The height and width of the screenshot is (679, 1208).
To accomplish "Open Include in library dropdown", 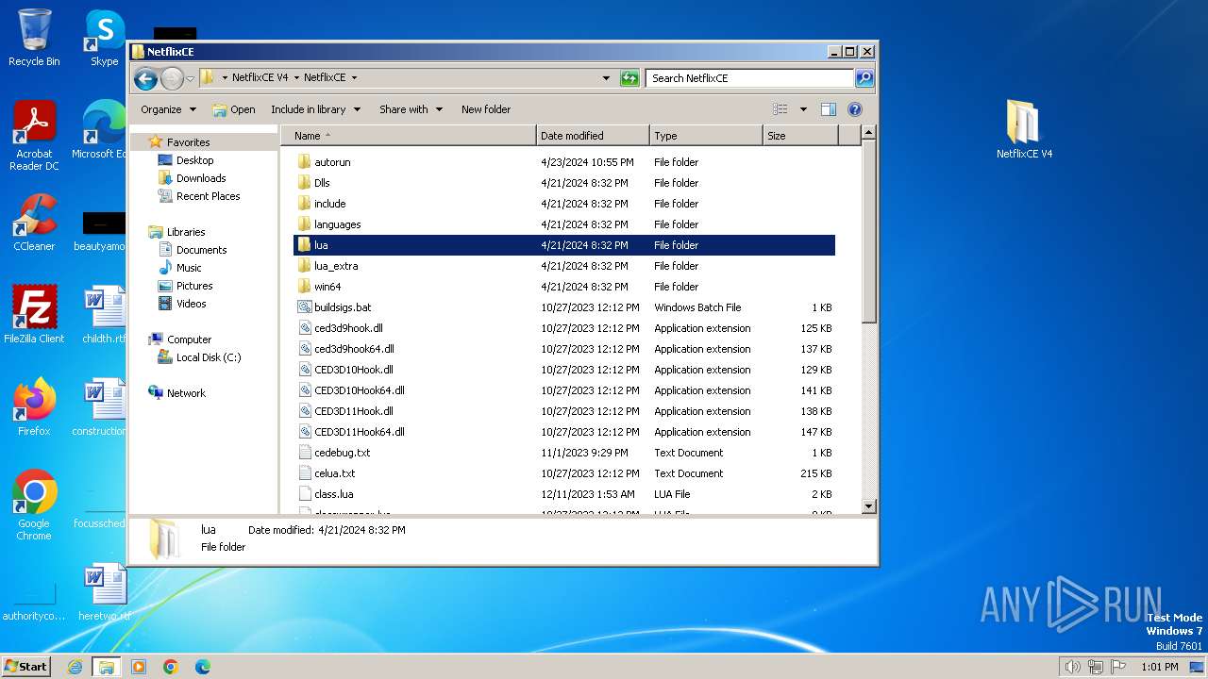I will pyautogui.click(x=315, y=109).
